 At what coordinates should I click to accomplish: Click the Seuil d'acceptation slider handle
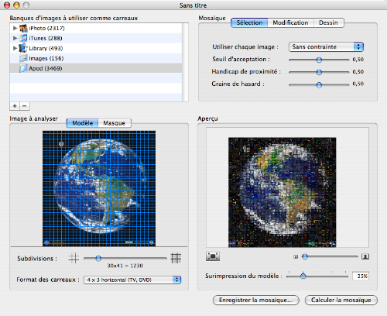(x=319, y=60)
